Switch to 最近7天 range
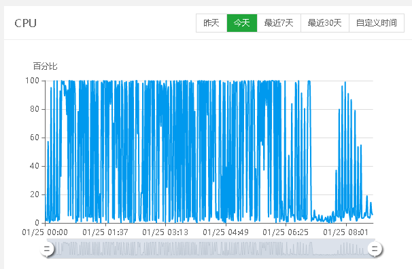412x269 pixels. coord(279,23)
